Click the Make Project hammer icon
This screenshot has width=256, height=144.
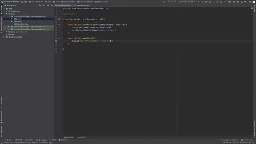[x=164, y=2]
